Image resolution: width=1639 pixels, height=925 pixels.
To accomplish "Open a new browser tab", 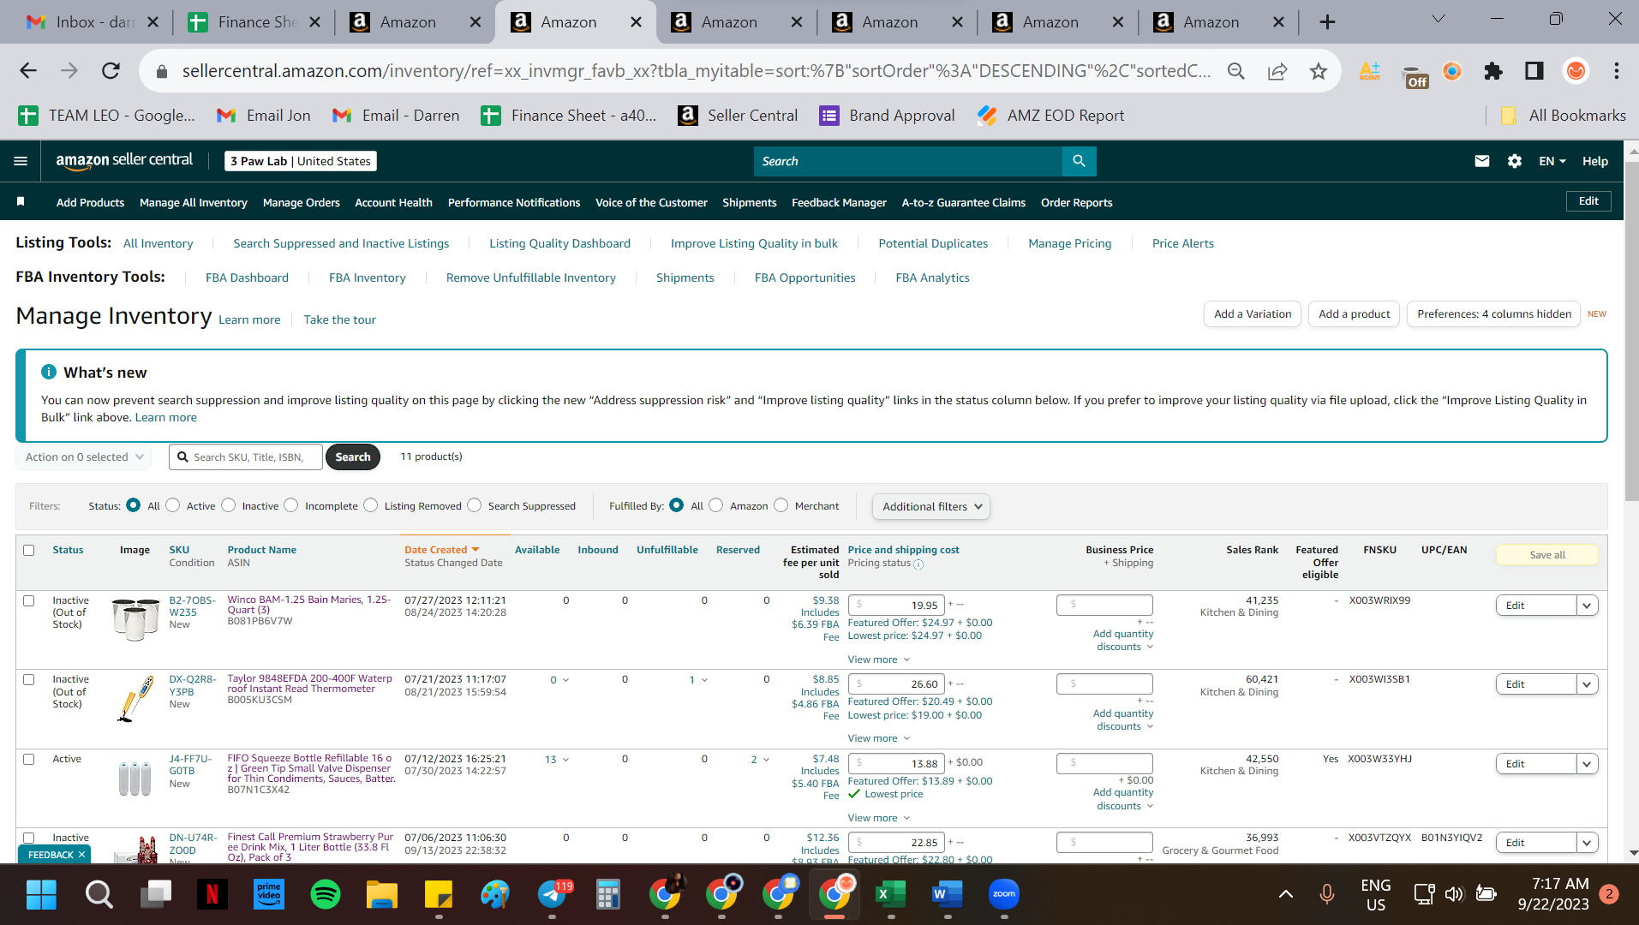I will 1327,22.
